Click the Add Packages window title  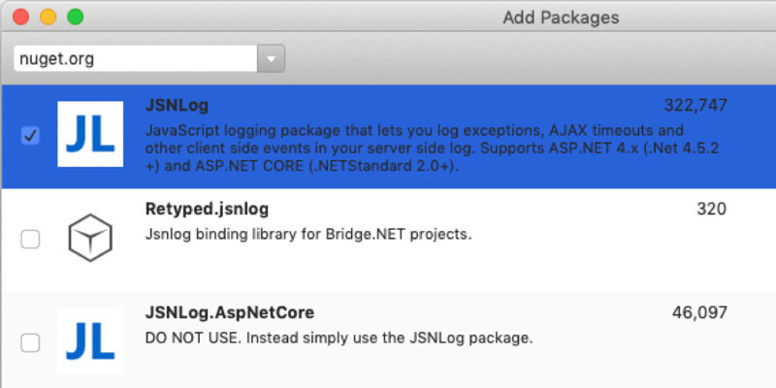[x=561, y=17]
